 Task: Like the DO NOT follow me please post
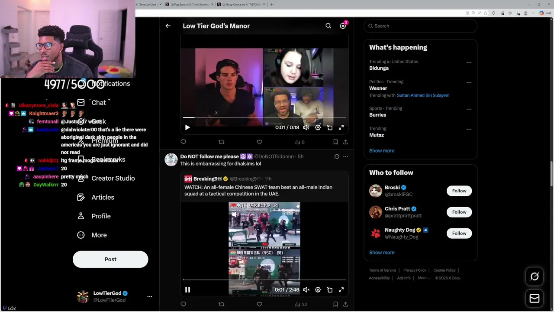click(259, 304)
